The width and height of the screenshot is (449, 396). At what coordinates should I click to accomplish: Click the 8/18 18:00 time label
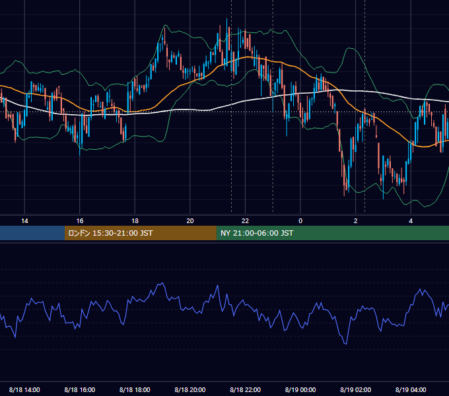point(135,389)
